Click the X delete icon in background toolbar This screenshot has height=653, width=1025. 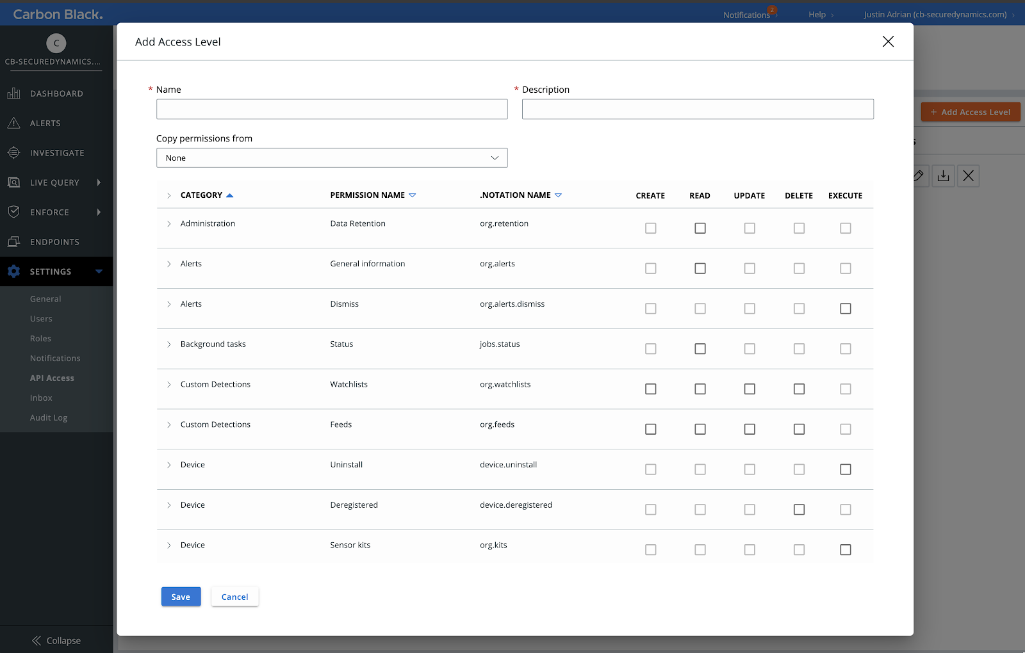point(969,176)
